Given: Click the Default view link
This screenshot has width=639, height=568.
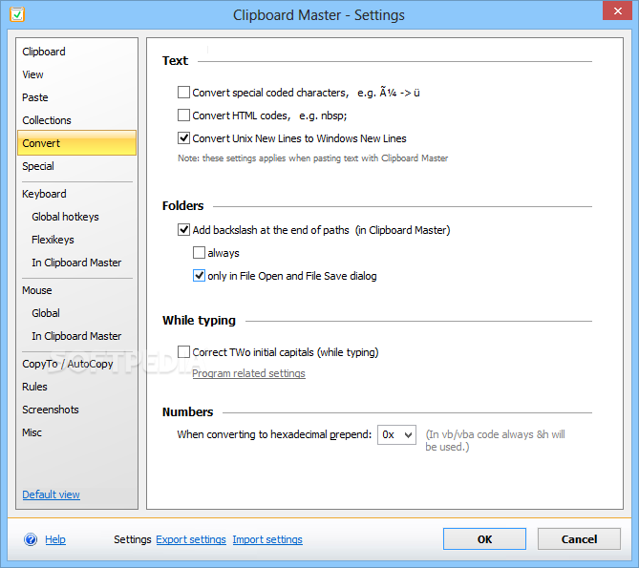Looking at the screenshot, I should [51, 494].
